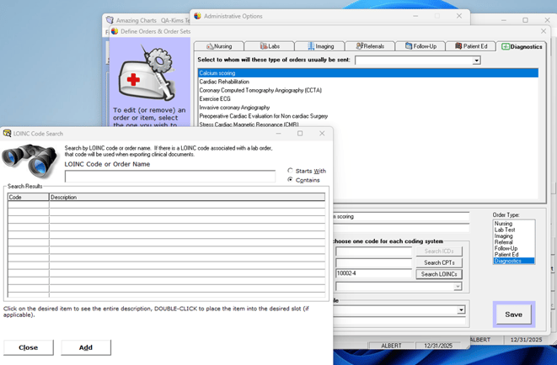
Task: Open the dropdown left of Save button
Action: point(461,310)
